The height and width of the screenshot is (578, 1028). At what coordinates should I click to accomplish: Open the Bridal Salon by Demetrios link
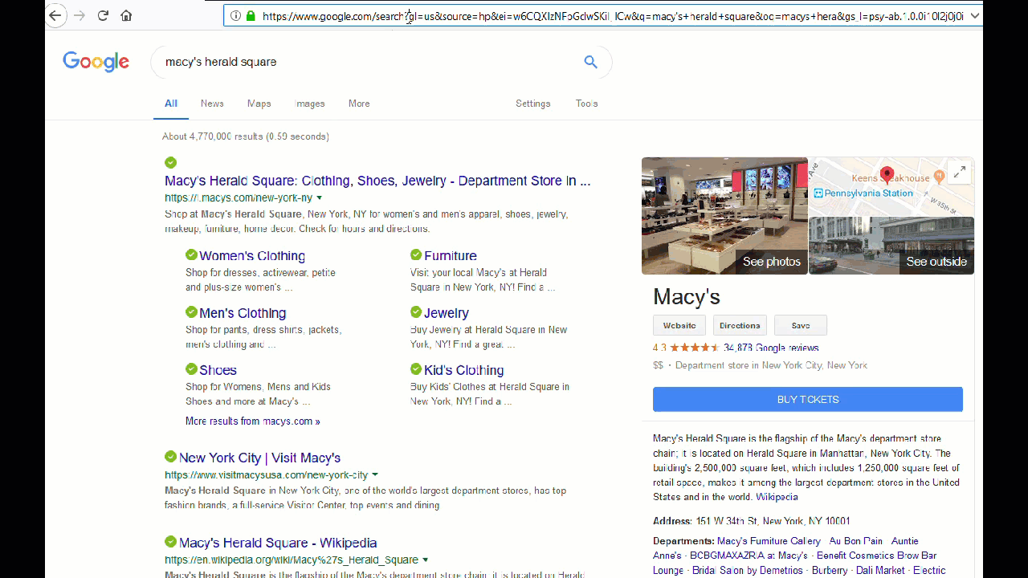point(748,570)
